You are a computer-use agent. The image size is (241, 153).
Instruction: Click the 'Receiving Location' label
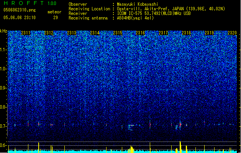tap(89, 9)
